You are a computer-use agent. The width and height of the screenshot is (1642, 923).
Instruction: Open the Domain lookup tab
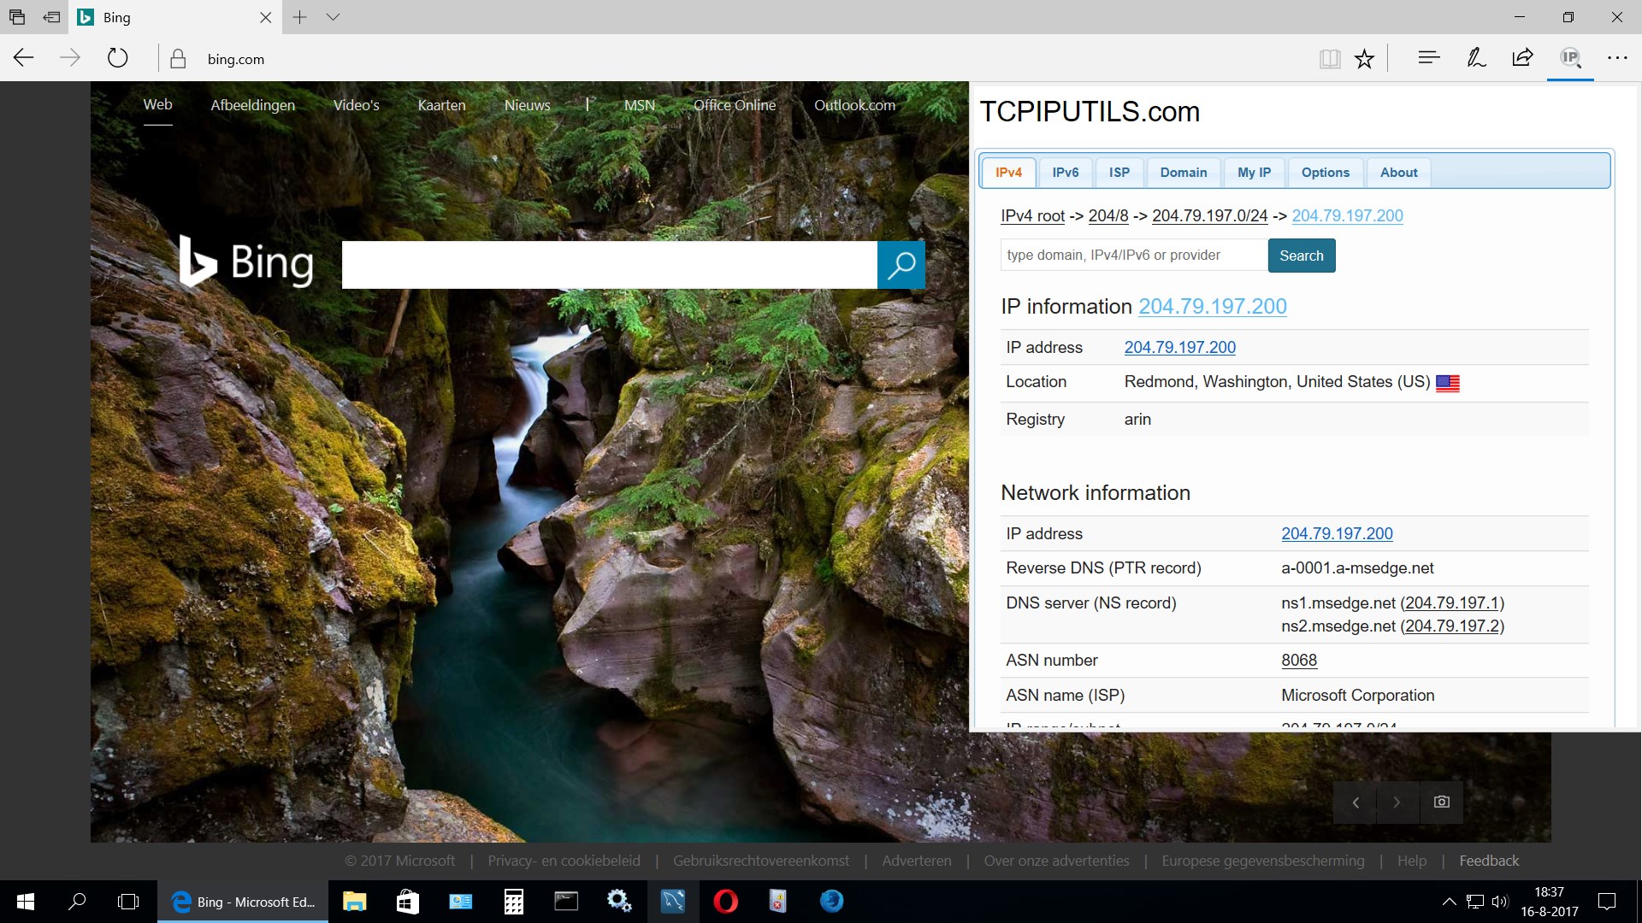1184,171
